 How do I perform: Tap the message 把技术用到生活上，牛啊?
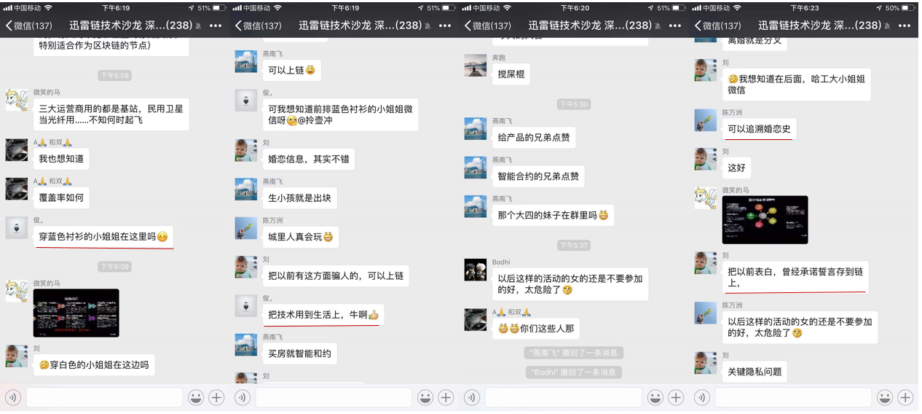pos(323,315)
